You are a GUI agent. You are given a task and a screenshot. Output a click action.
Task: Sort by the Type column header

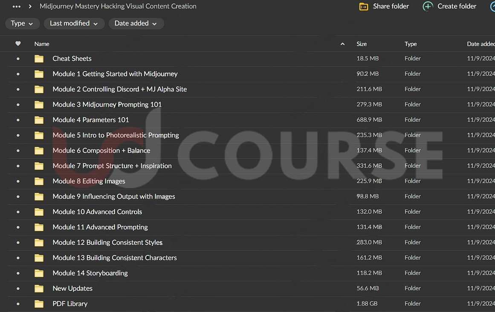(411, 44)
